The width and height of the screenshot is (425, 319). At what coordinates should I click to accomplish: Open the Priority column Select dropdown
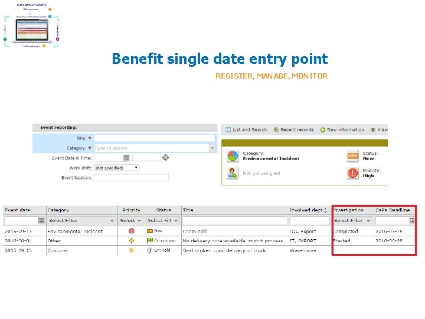click(x=131, y=220)
